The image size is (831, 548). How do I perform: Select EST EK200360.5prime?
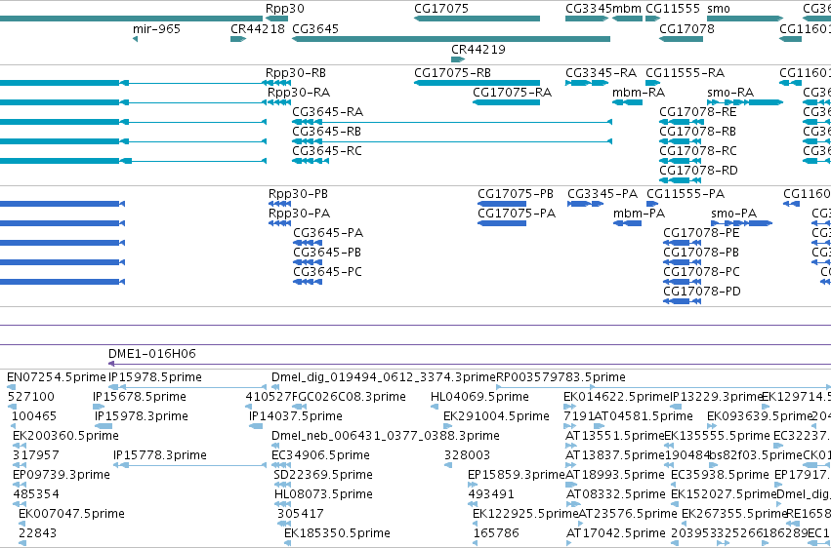tap(65, 437)
